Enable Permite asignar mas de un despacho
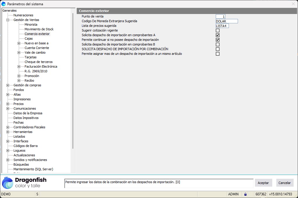The image size is (298, 198). point(217,54)
